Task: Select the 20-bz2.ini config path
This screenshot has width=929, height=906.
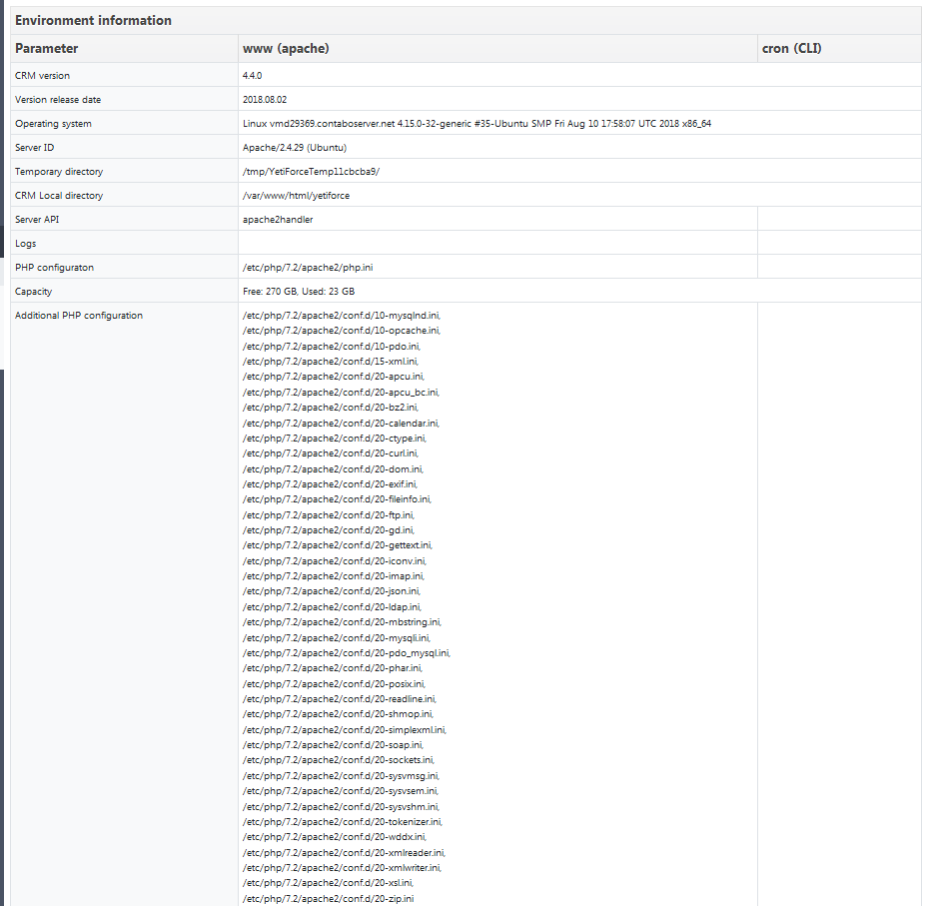Action: [x=331, y=408]
